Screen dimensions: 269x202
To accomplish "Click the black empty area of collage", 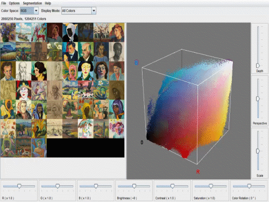I will point(86,148).
